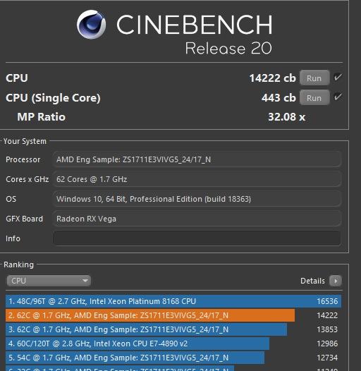Select the Intel Xeon E7-4890 v2 entry
Image resolution: width=361 pixels, height=371 pixels.
click(x=173, y=343)
